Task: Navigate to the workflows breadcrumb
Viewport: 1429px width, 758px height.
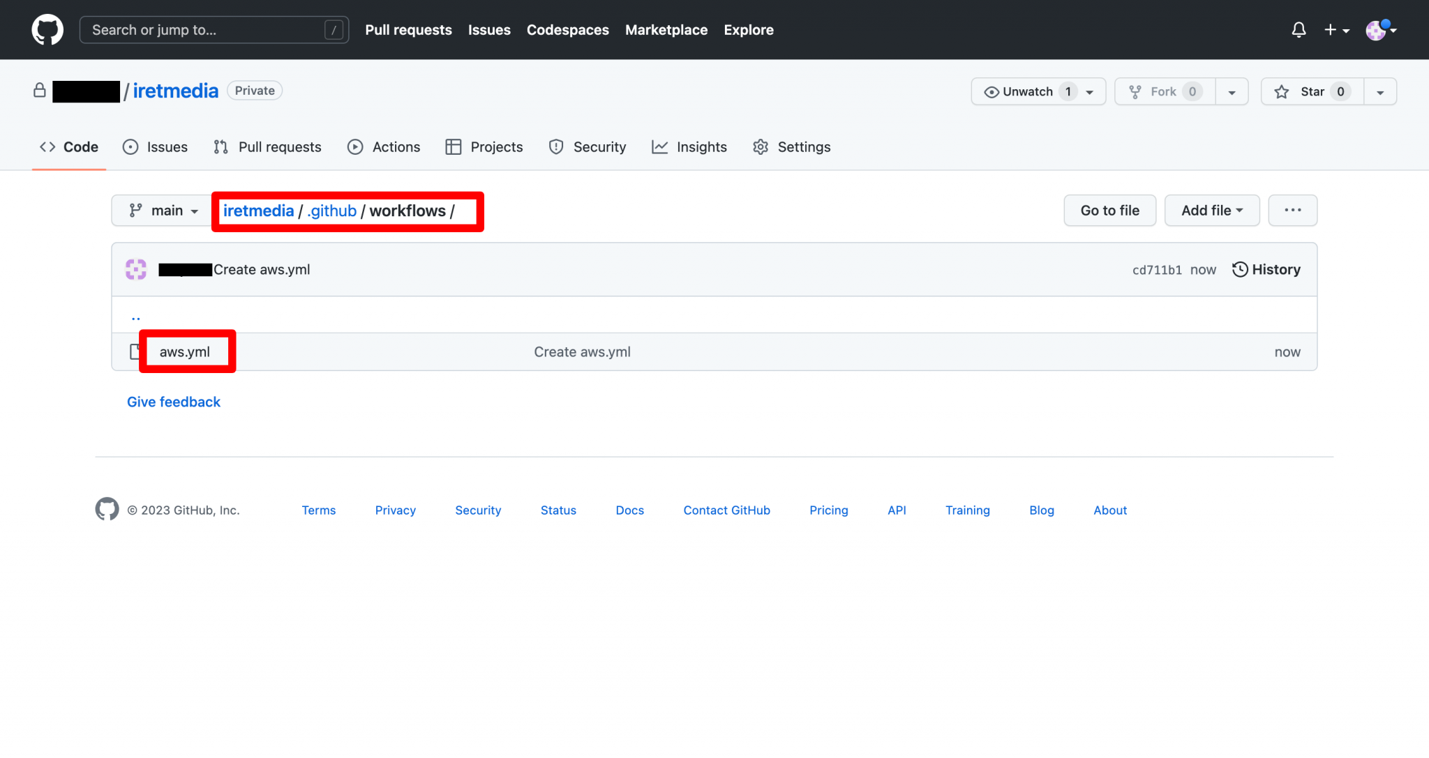Action: point(408,211)
